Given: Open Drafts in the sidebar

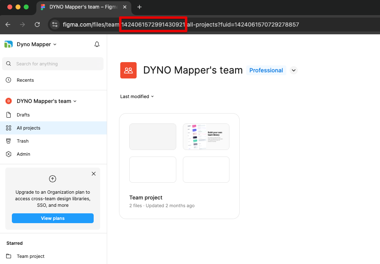Looking at the screenshot, I should (x=23, y=115).
